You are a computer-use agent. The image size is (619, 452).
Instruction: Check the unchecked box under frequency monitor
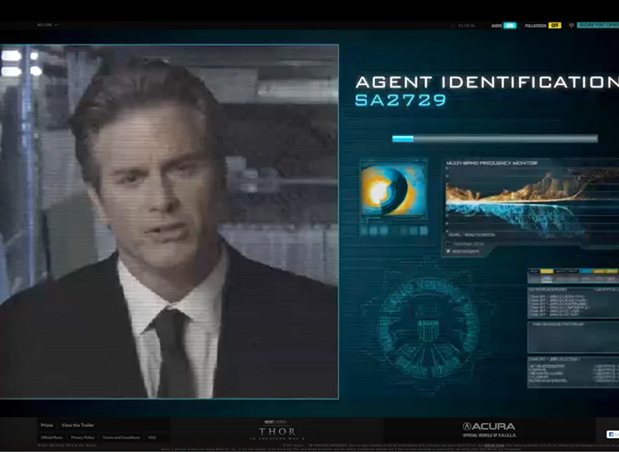point(448,244)
